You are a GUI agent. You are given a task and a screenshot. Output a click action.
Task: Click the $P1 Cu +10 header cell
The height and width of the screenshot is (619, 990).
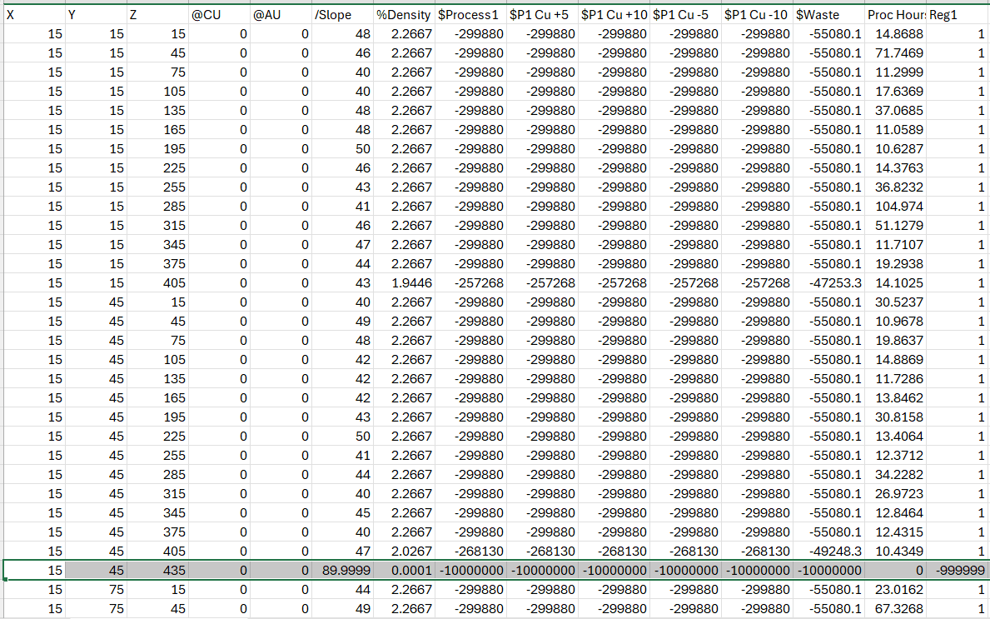pyautogui.click(x=614, y=15)
